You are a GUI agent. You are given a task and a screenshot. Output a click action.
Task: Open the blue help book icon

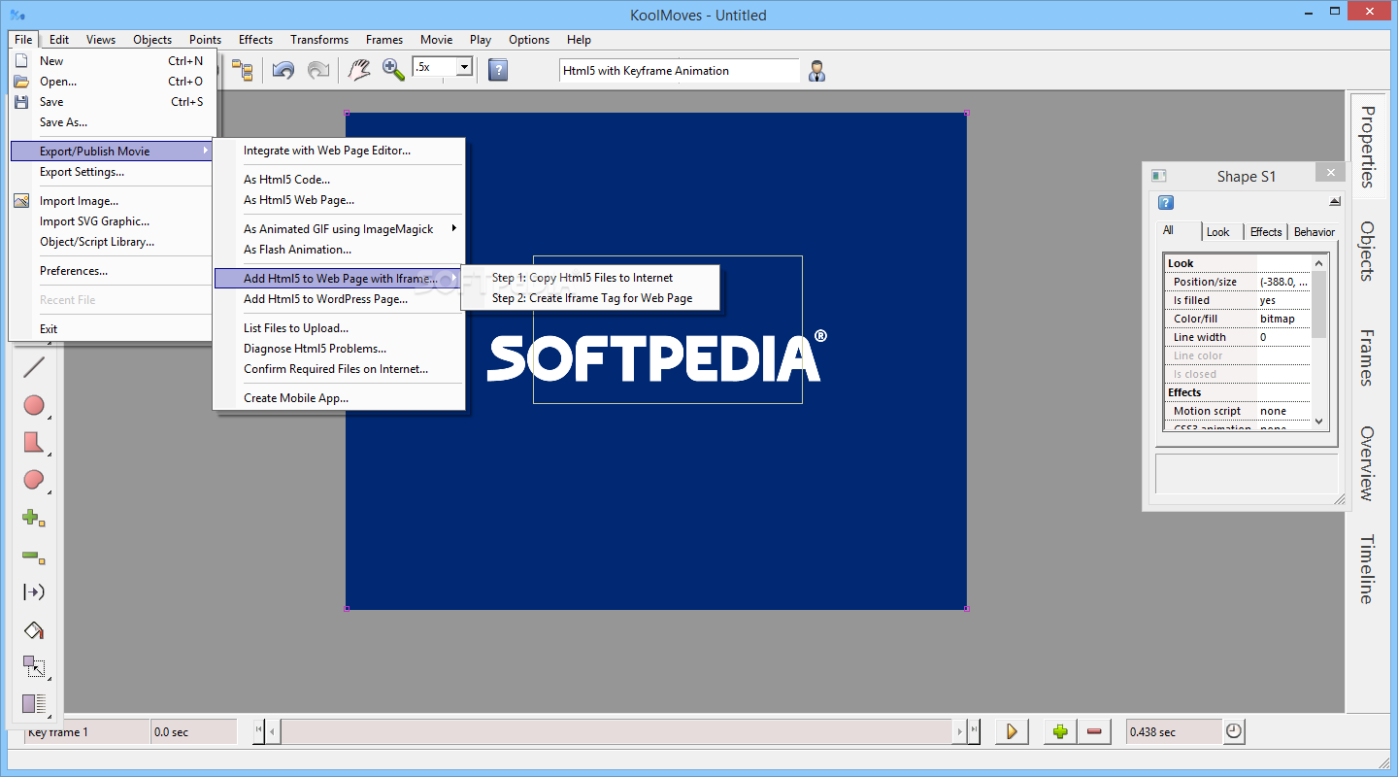[x=498, y=70]
